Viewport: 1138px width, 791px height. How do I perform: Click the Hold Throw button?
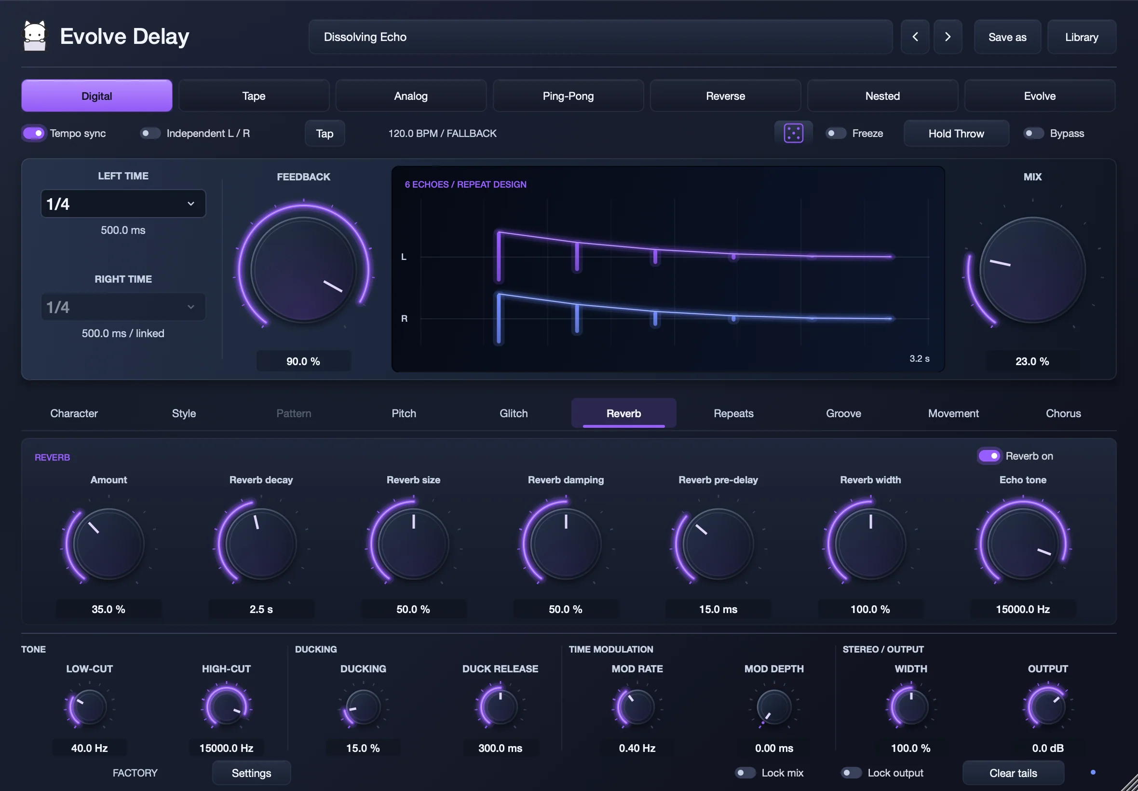click(956, 133)
